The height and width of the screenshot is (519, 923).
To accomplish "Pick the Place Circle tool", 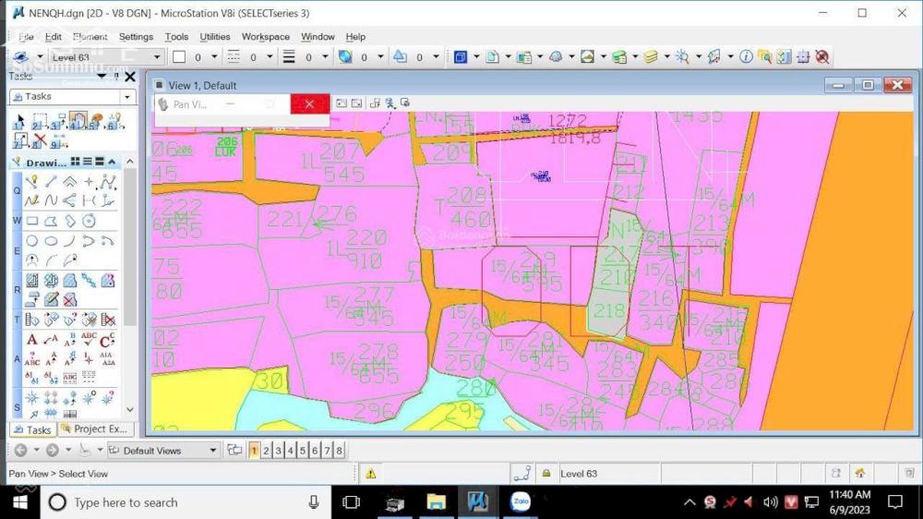I will pos(32,241).
